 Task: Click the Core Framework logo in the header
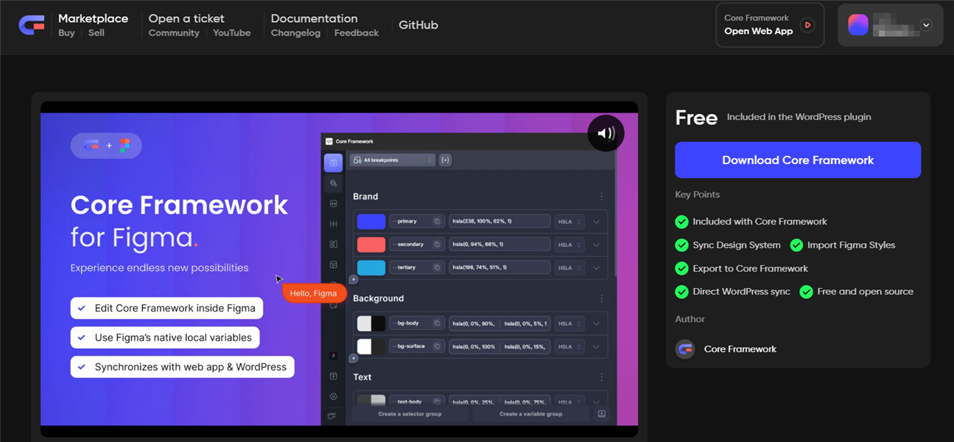click(x=32, y=25)
